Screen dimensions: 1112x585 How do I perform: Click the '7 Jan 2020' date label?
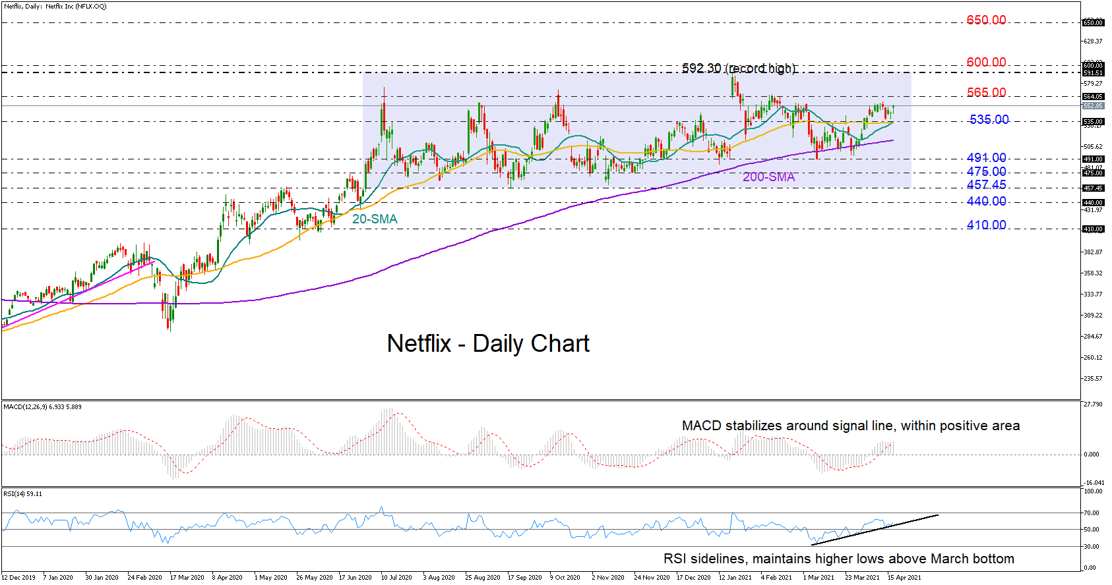58,578
